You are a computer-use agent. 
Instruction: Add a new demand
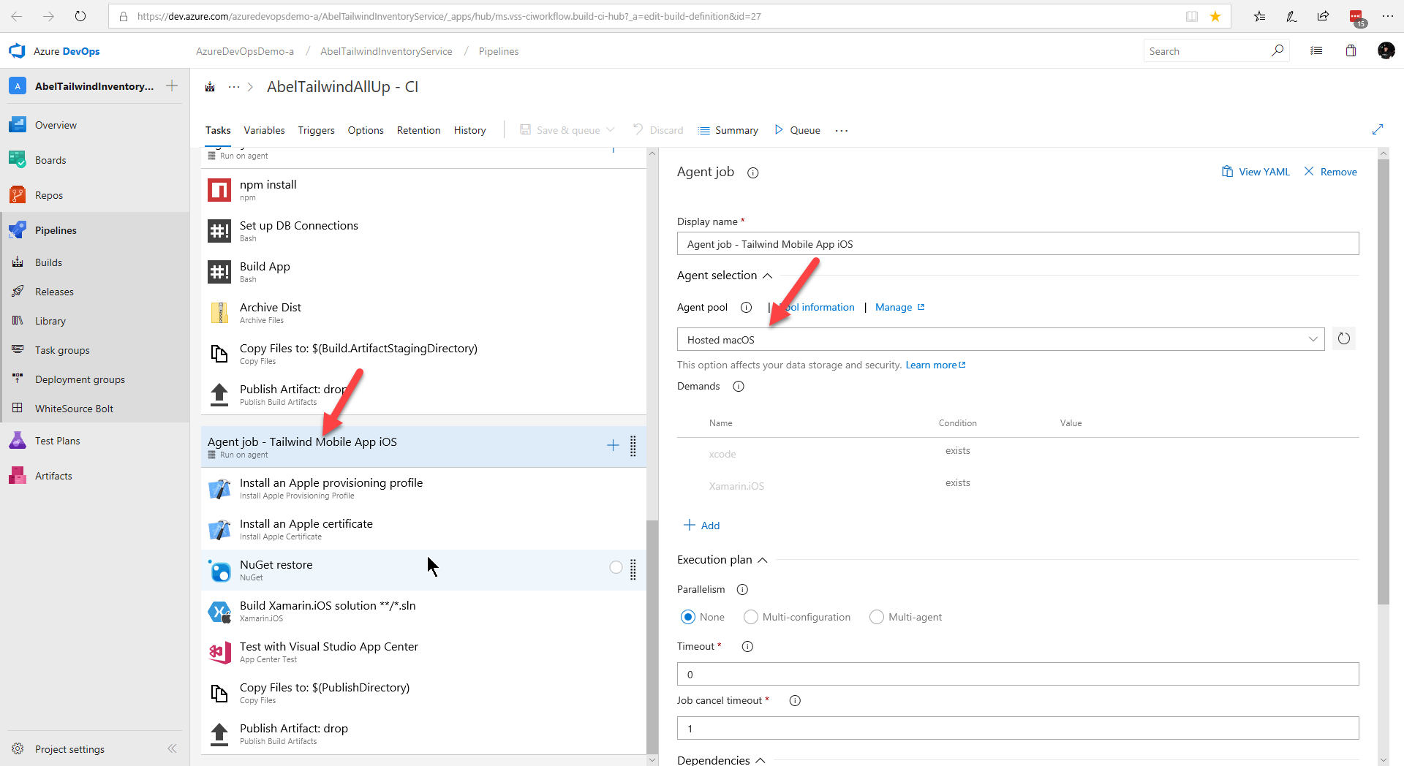pos(701,526)
